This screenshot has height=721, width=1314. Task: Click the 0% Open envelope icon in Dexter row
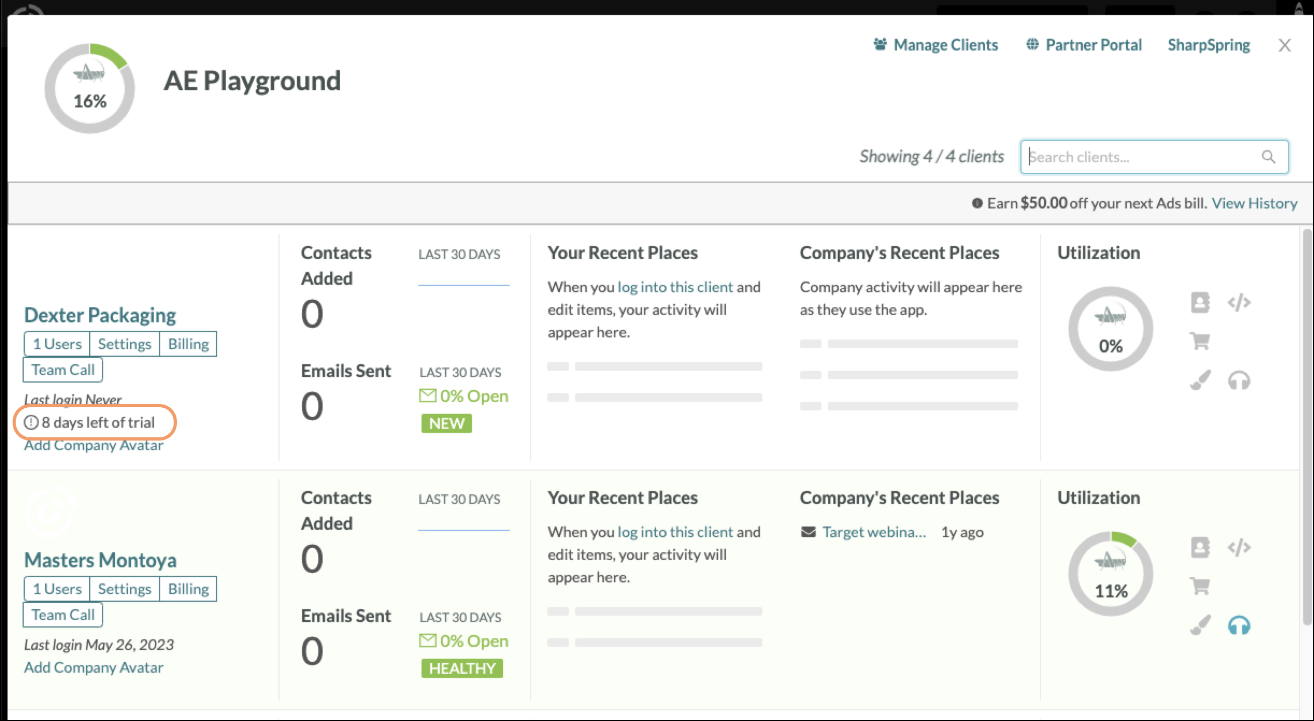pos(428,396)
